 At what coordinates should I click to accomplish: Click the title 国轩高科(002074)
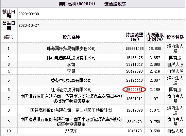(77, 4)
